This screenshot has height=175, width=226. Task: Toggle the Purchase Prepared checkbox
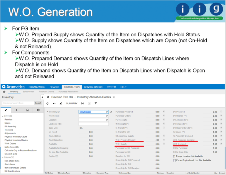[164, 111]
